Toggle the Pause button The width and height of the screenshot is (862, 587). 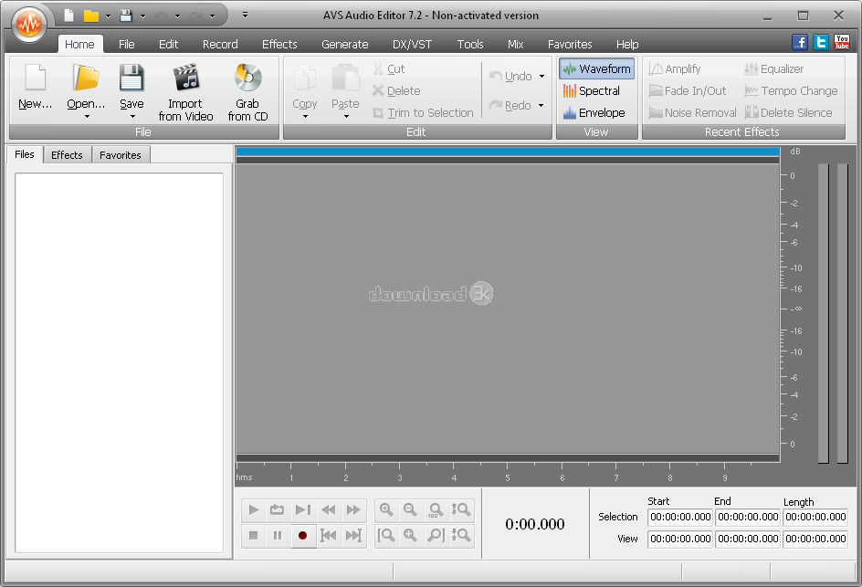click(x=278, y=536)
